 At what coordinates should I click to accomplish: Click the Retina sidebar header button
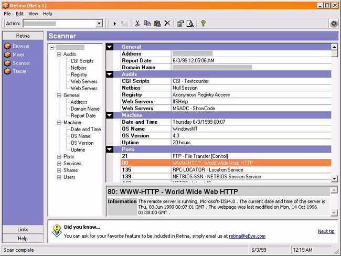23,36
